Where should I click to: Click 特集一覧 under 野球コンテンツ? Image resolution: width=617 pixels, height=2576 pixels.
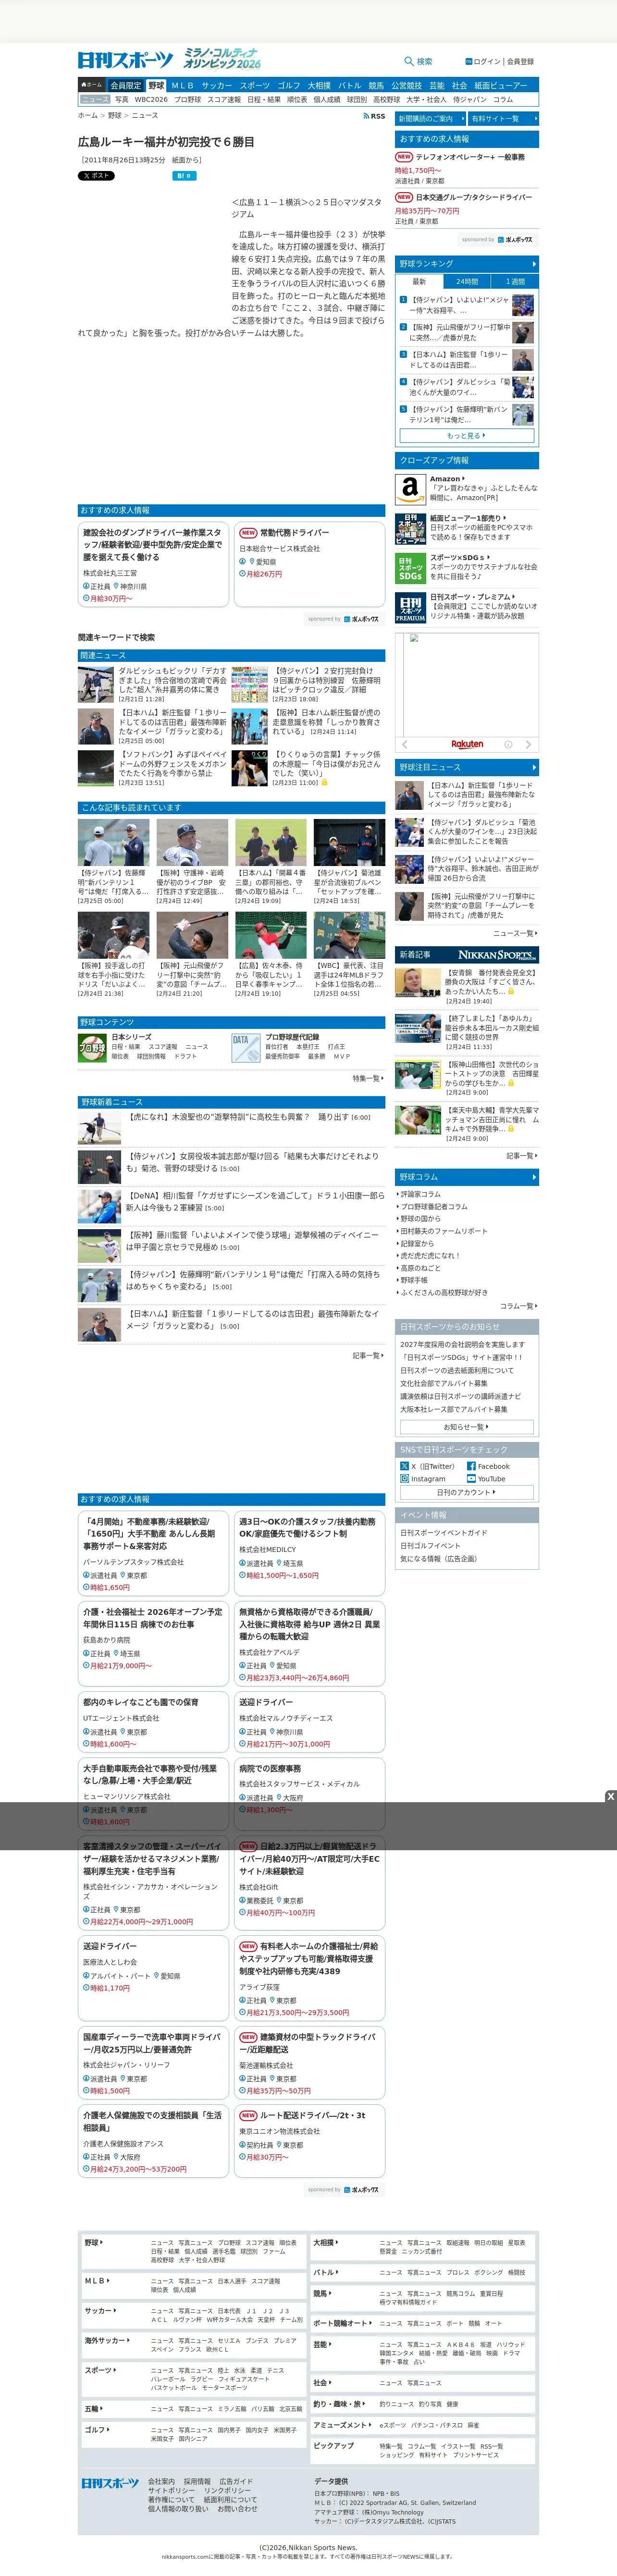[x=368, y=1079]
